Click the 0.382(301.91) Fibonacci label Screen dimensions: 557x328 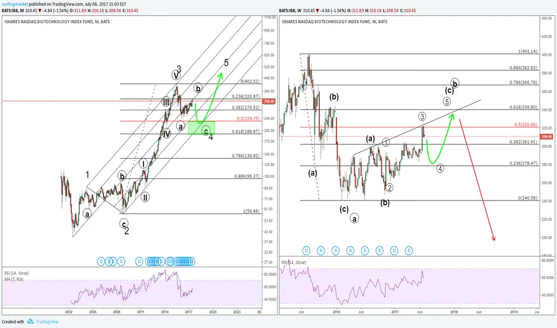coord(524,142)
